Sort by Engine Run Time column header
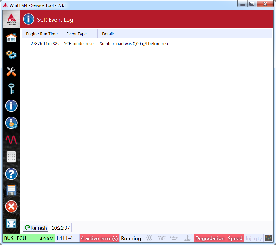The image size is (276, 245). click(42, 34)
